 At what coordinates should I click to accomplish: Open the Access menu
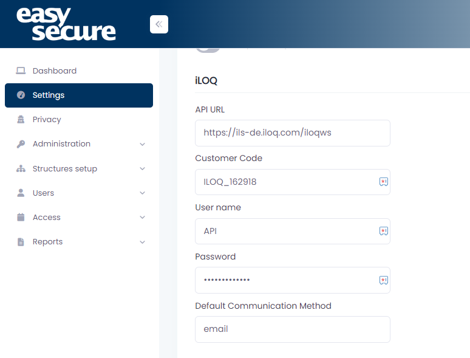tap(79, 217)
